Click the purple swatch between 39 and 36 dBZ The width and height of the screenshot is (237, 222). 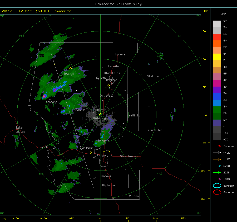(217, 90)
